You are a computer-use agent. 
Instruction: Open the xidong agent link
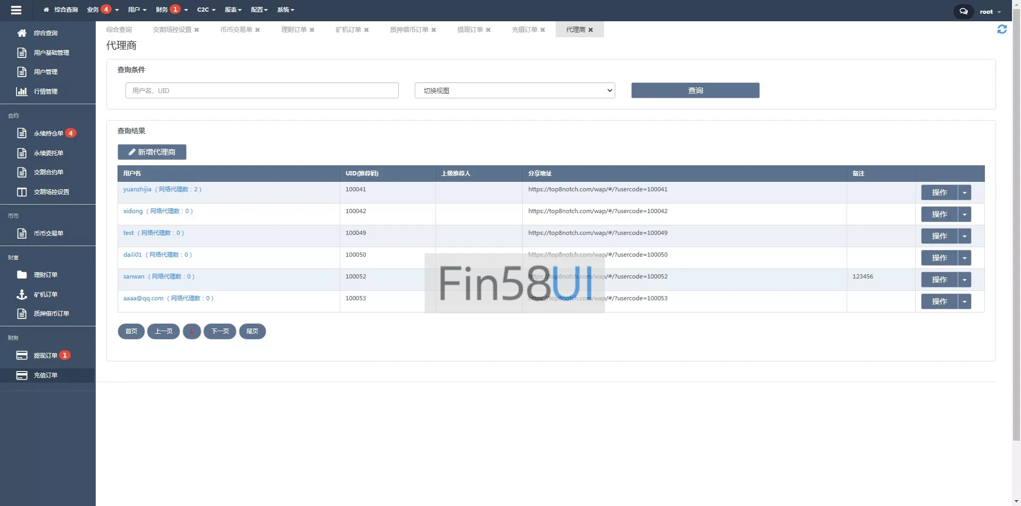[133, 211]
